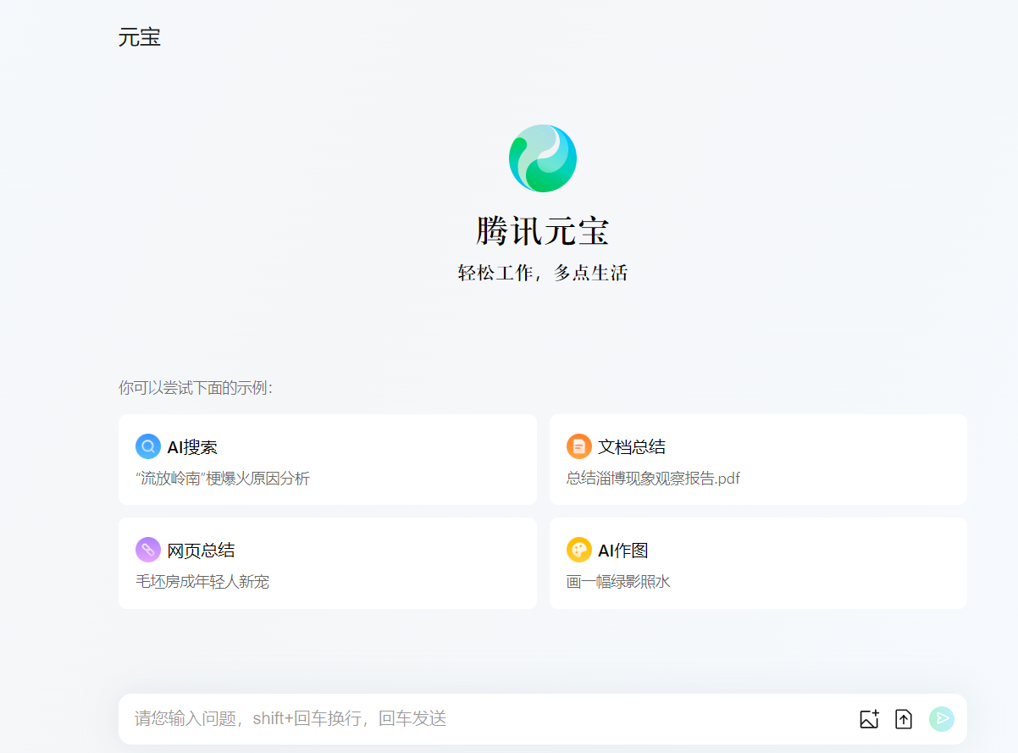1018x753 pixels.
Task: Select the AI作图 example card
Action: coord(759,562)
